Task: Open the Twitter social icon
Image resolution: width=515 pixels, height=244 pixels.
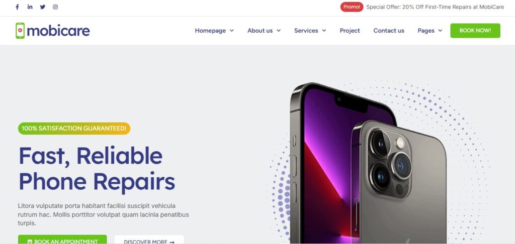Action: pyautogui.click(x=43, y=7)
